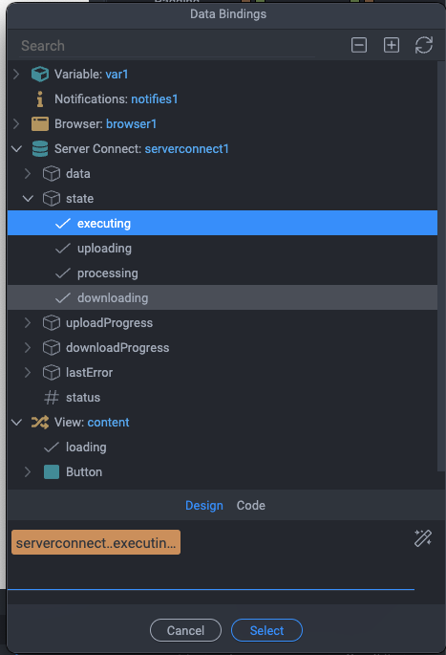Expand the Variable var1 node
The image size is (446, 655).
[x=16, y=75]
